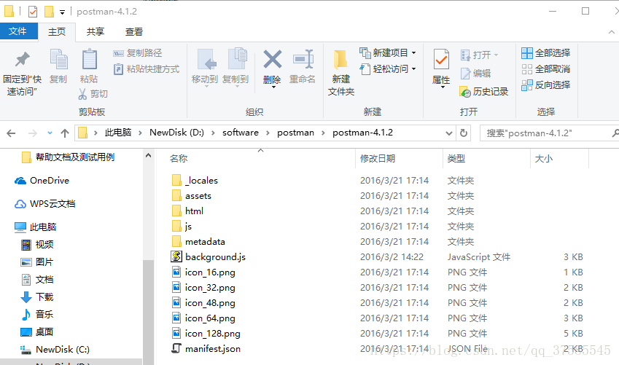Open History (历史记录) icon
This screenshot has height=365, width=619.
pyautogui.click(x=465, y=92)
